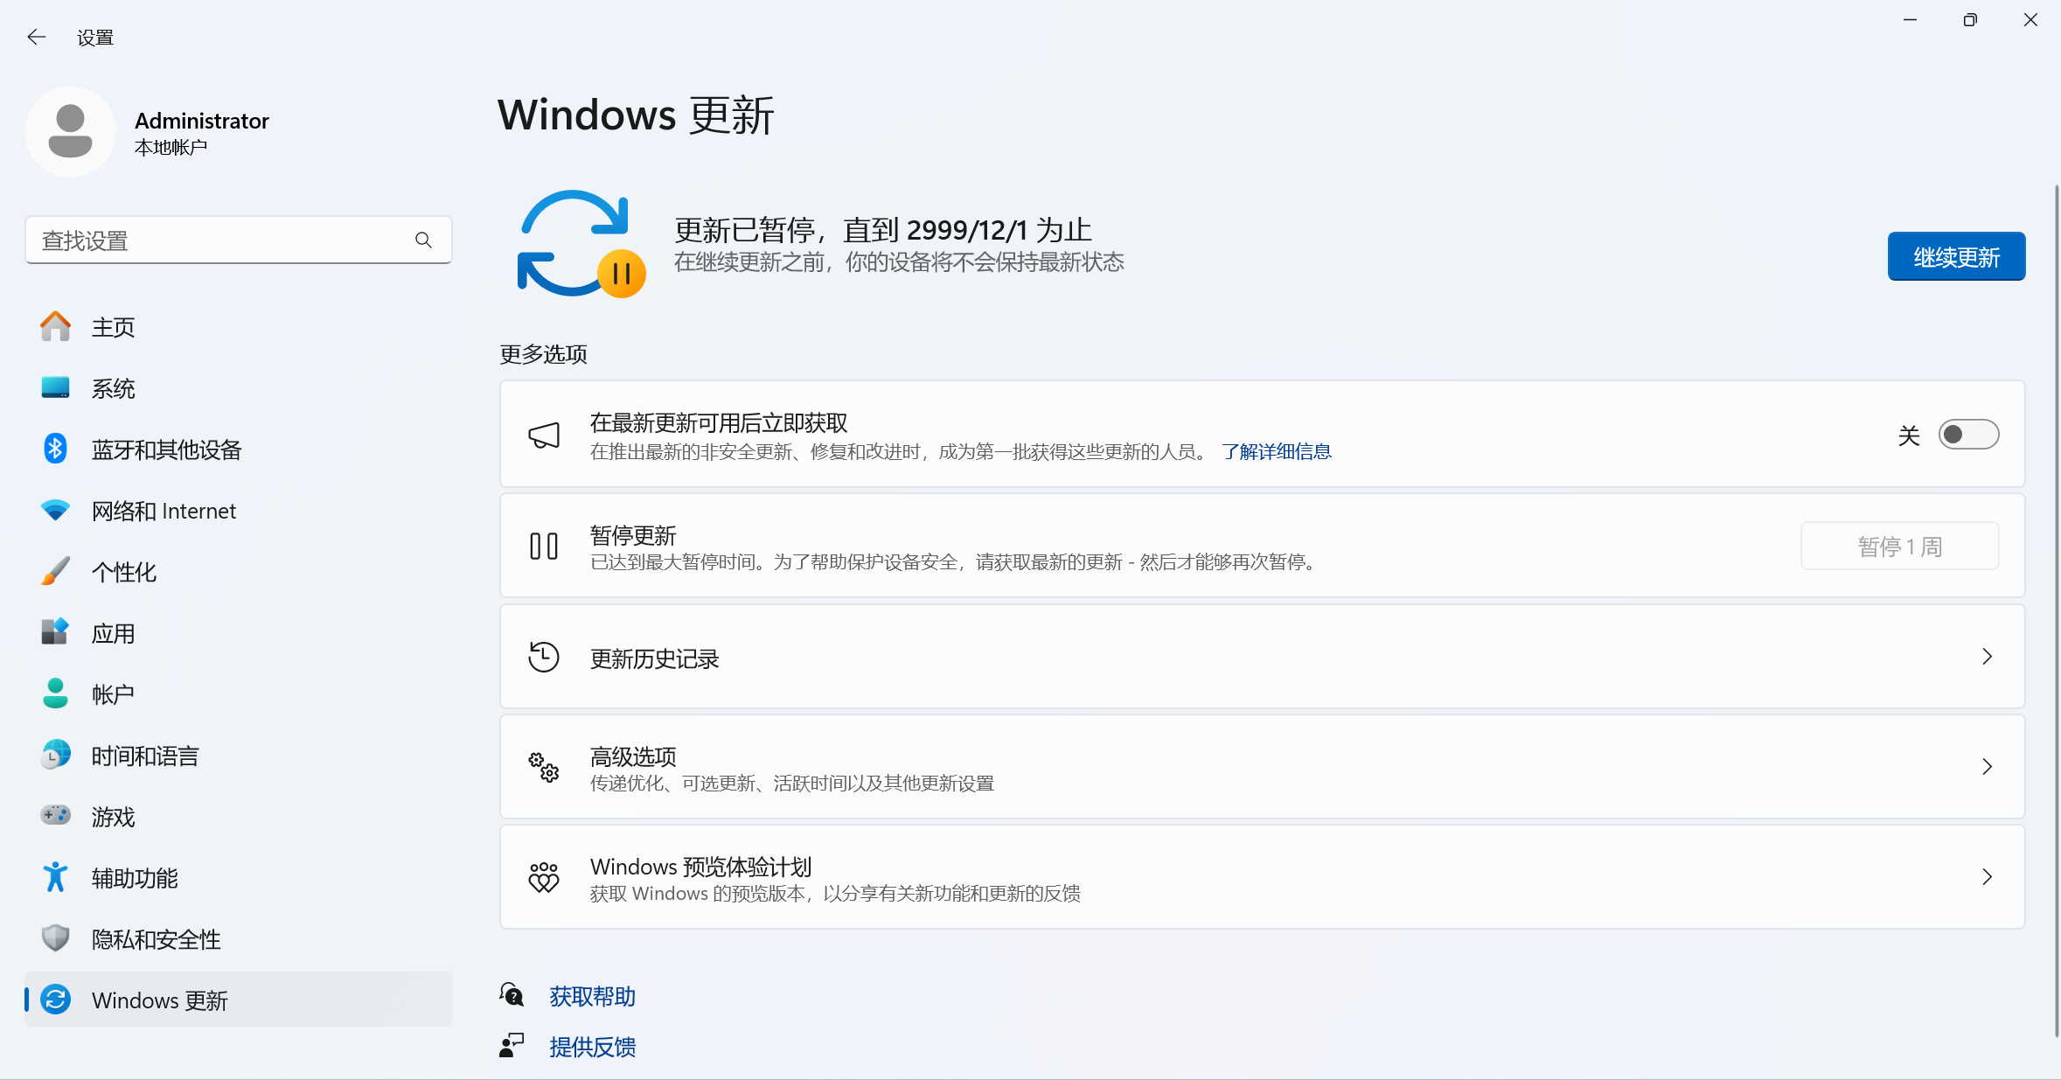
Task: Open the 系统 section
Action: [x=239, y=388]
